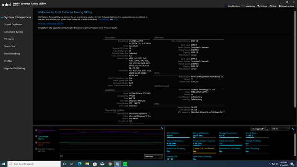
Task: Open Help from top bar
Action: (273, 6)
